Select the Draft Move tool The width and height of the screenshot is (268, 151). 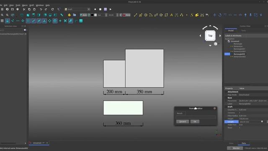pyautogui.click(x=215, y=15)
